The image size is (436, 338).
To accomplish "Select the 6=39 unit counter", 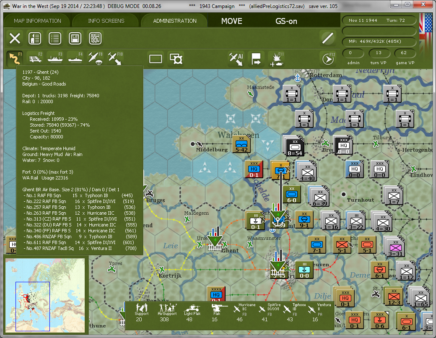I will (x=320, y=198).
